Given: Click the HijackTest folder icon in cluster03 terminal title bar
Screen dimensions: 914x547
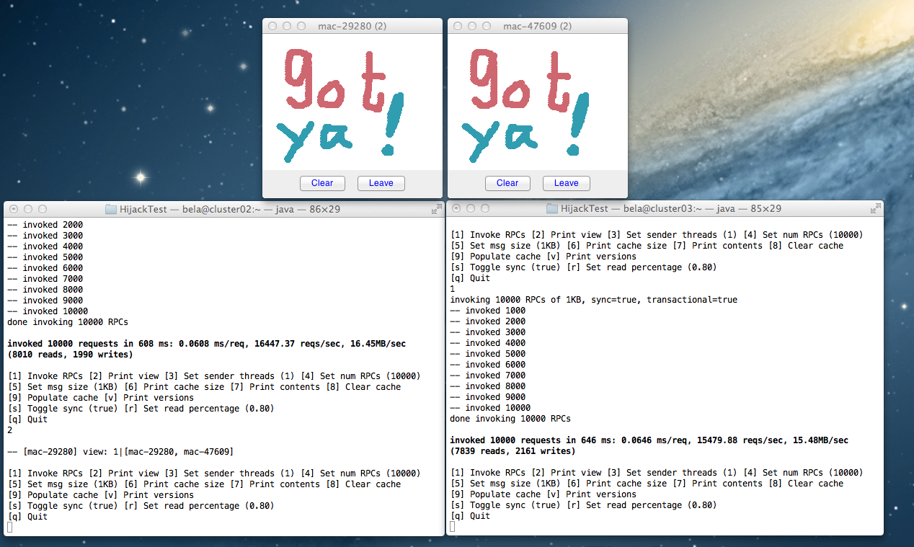Looking at the screenshot, I should pyautogui.click(x=551, y=208).
